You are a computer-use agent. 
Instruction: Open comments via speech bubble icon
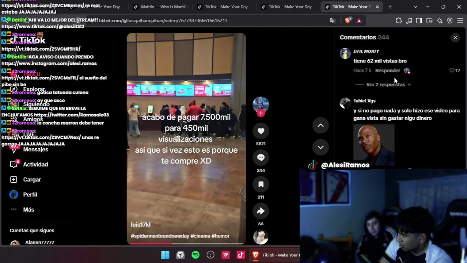(261, 157)
